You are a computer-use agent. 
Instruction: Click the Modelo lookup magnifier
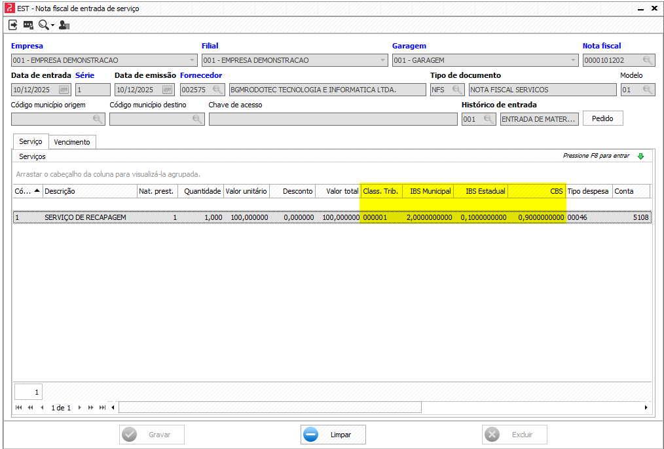coord(648,90)
